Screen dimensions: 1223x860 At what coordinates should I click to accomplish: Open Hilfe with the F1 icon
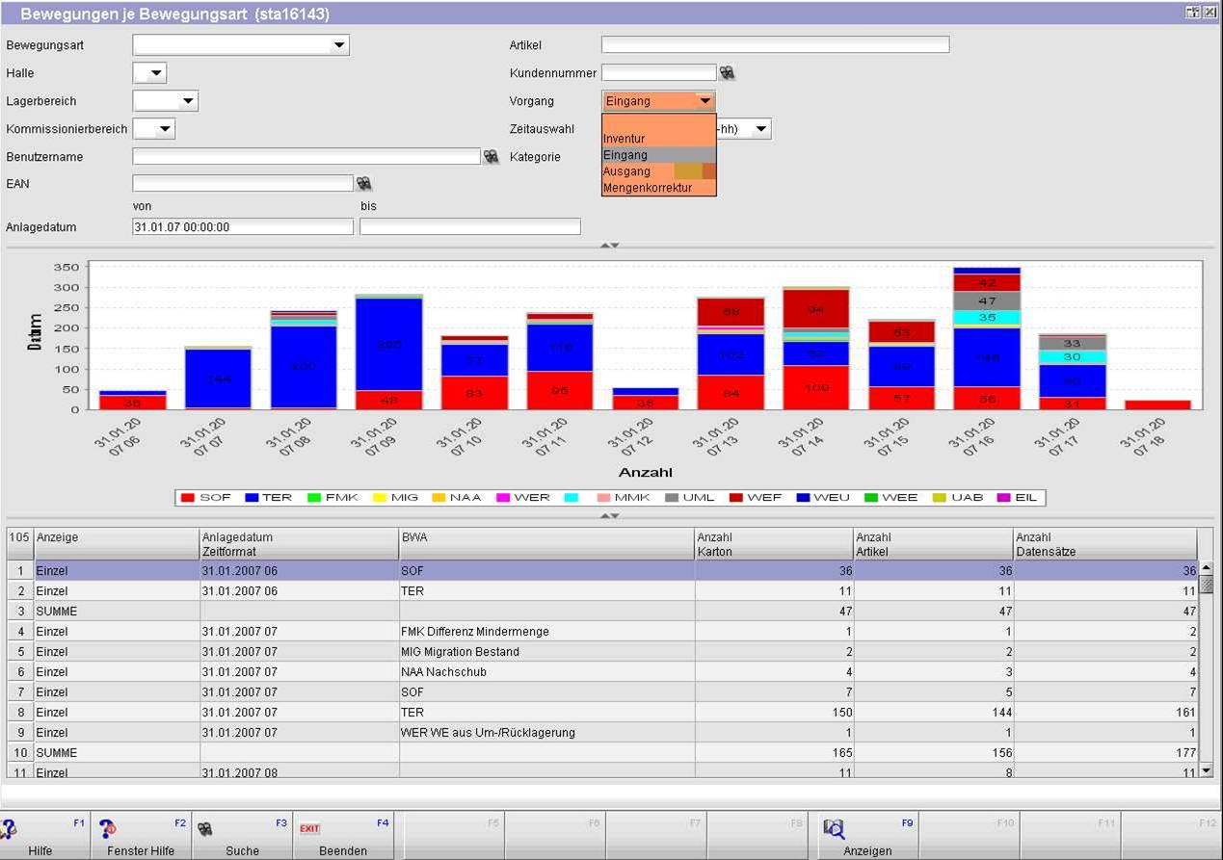pyautogui.click(x=10, y=828)
